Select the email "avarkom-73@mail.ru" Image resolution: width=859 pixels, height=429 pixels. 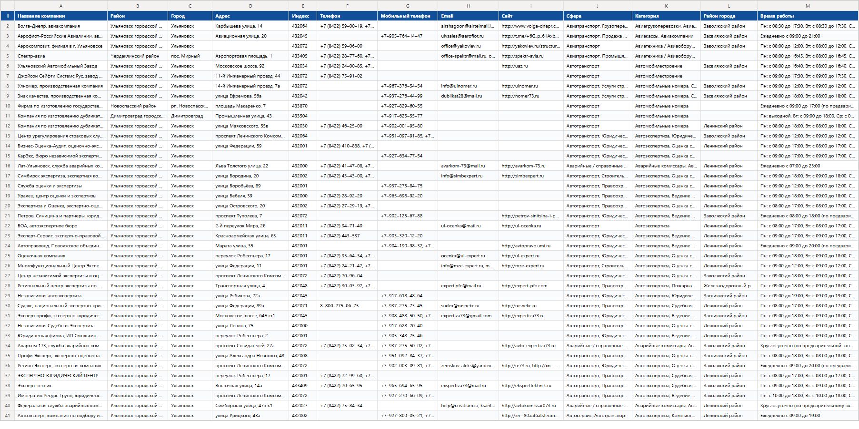(468, 166)
